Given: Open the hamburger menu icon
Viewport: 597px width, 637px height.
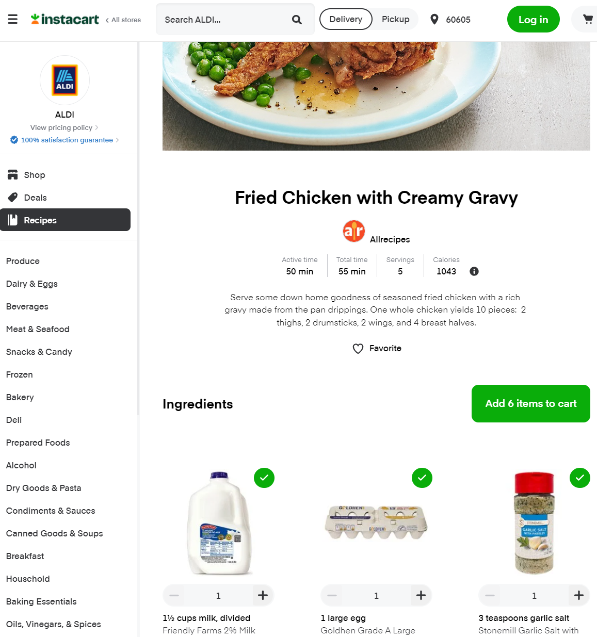Looking at the screenshot, I should pos(13,20).
